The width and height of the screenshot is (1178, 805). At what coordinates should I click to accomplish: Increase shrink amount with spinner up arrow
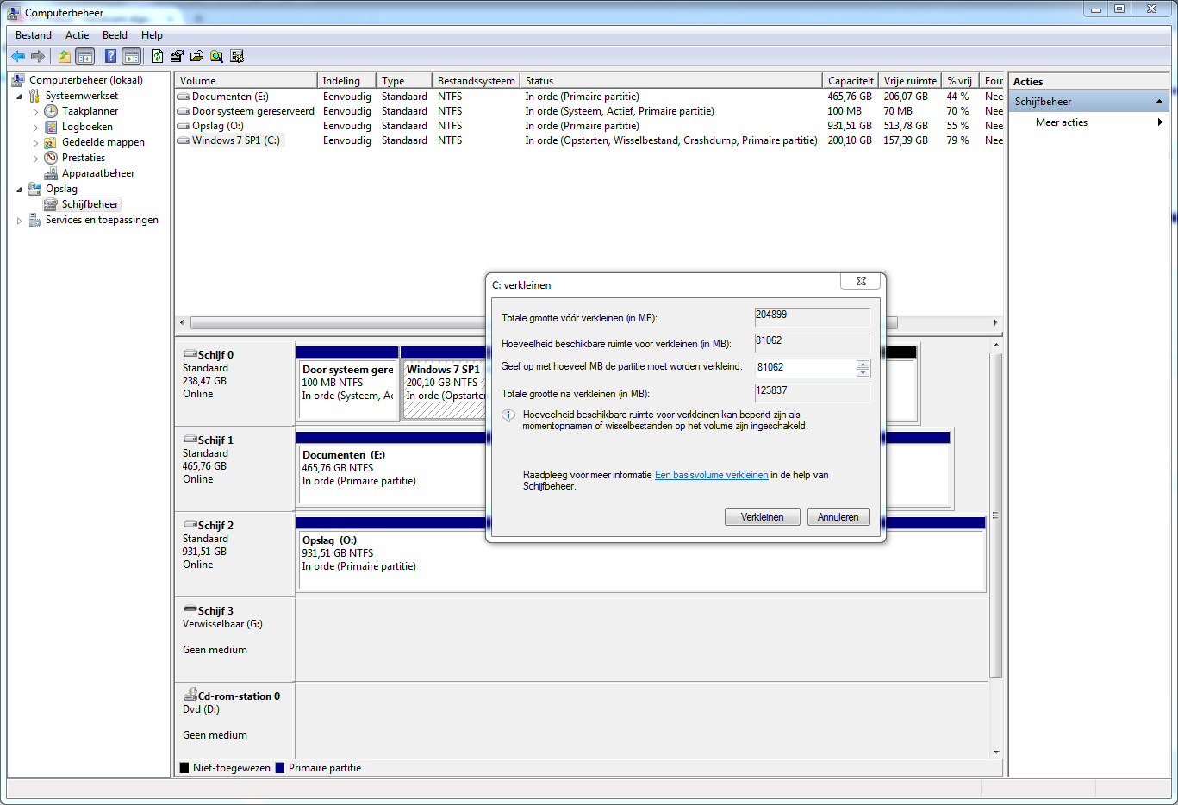pyautogui.click(x=863, y=364)
